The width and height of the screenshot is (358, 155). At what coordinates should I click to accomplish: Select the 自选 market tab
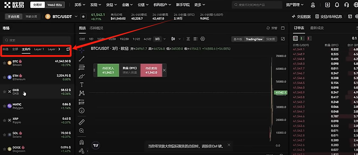[5, 49]
